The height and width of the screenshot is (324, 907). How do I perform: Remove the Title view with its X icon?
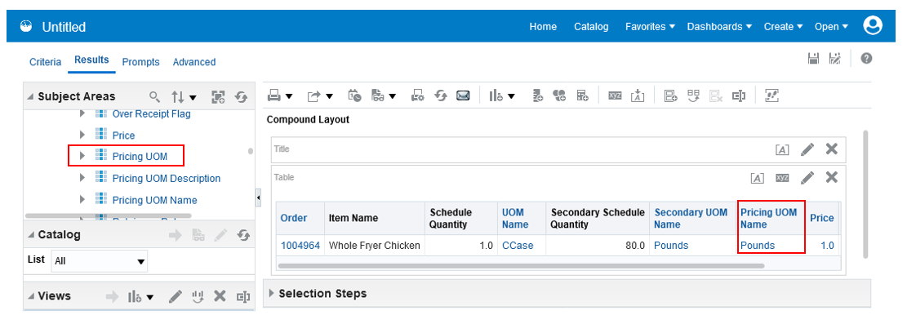831,149
